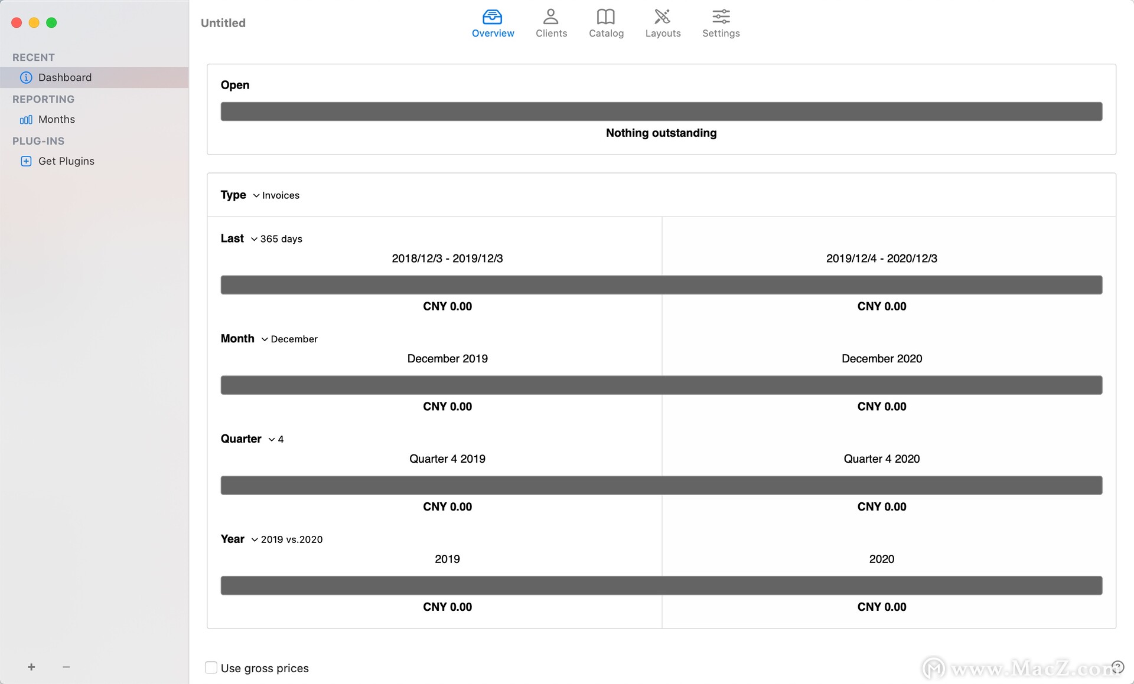Switch to the Catalog tab label
This screenshot has height=684, width=1134.
606,34
